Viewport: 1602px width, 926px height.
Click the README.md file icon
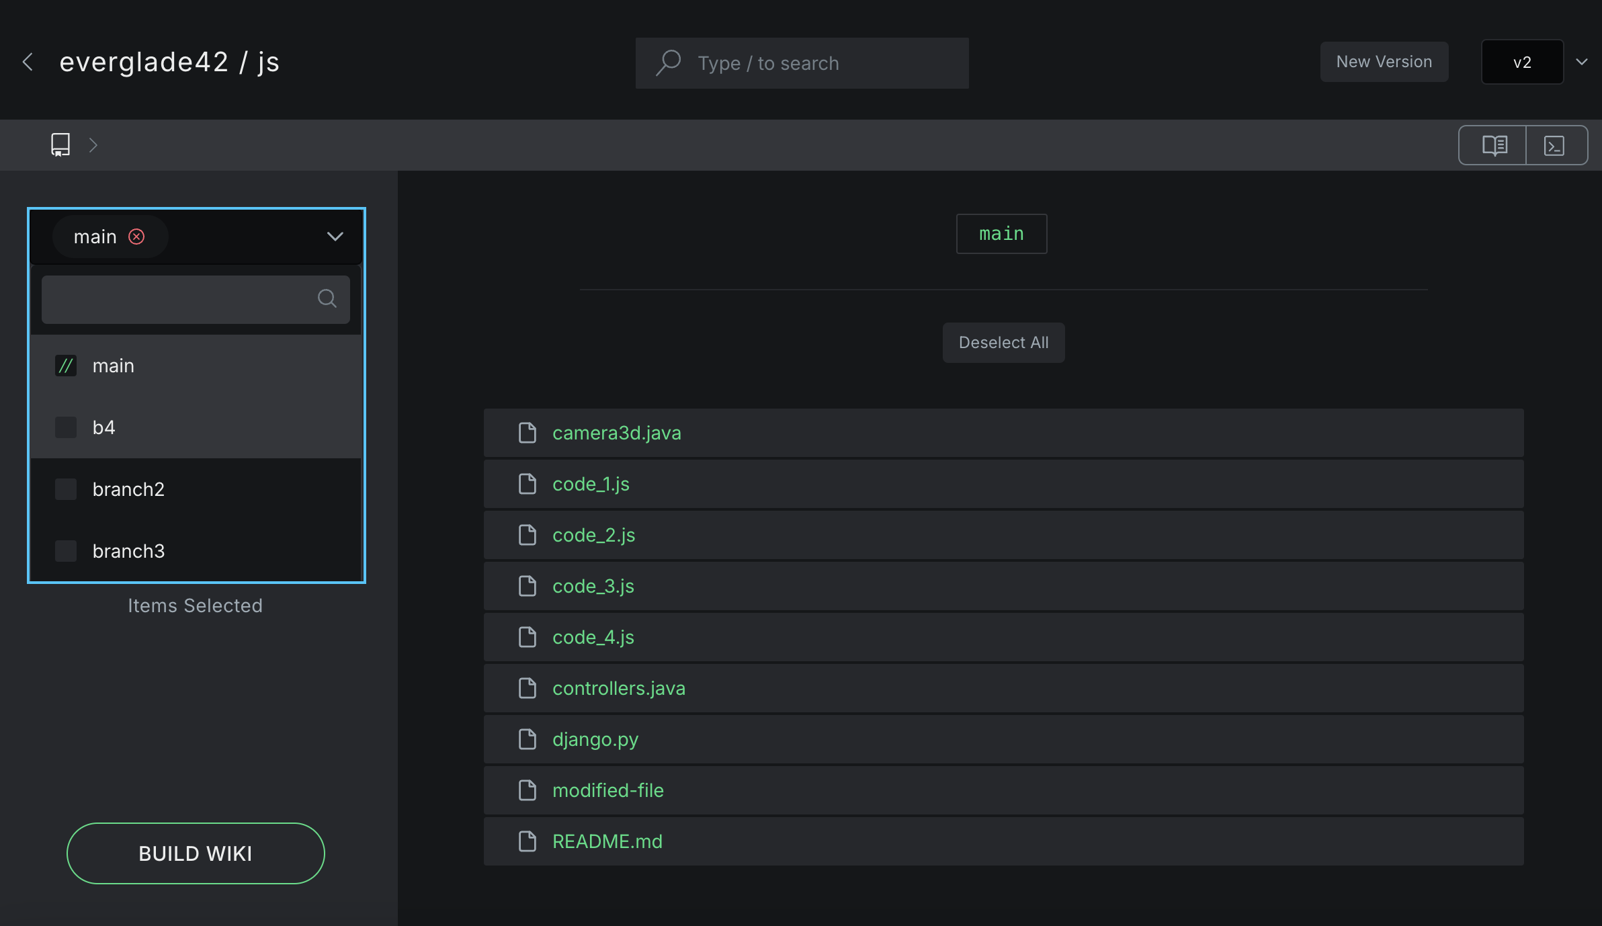pyautogui.click(x=528, y=840)
